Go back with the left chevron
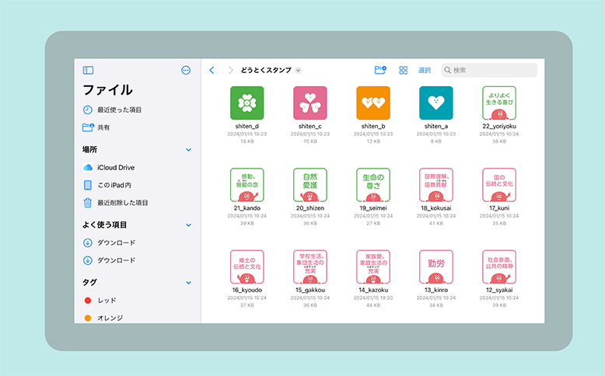This screenshot has height=376, width=605. 212,70
